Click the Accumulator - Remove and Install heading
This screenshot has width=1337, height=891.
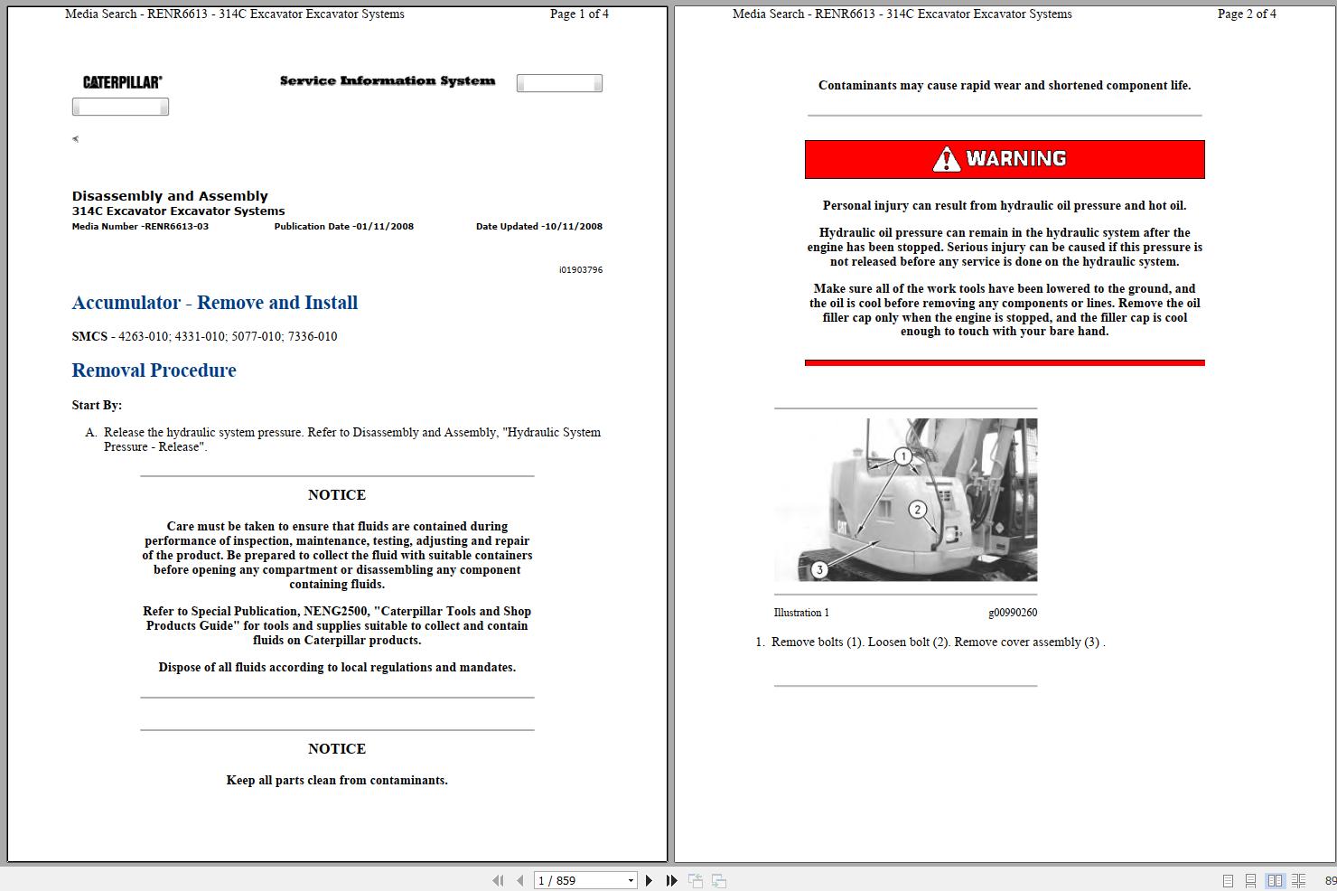click(215, 303)
